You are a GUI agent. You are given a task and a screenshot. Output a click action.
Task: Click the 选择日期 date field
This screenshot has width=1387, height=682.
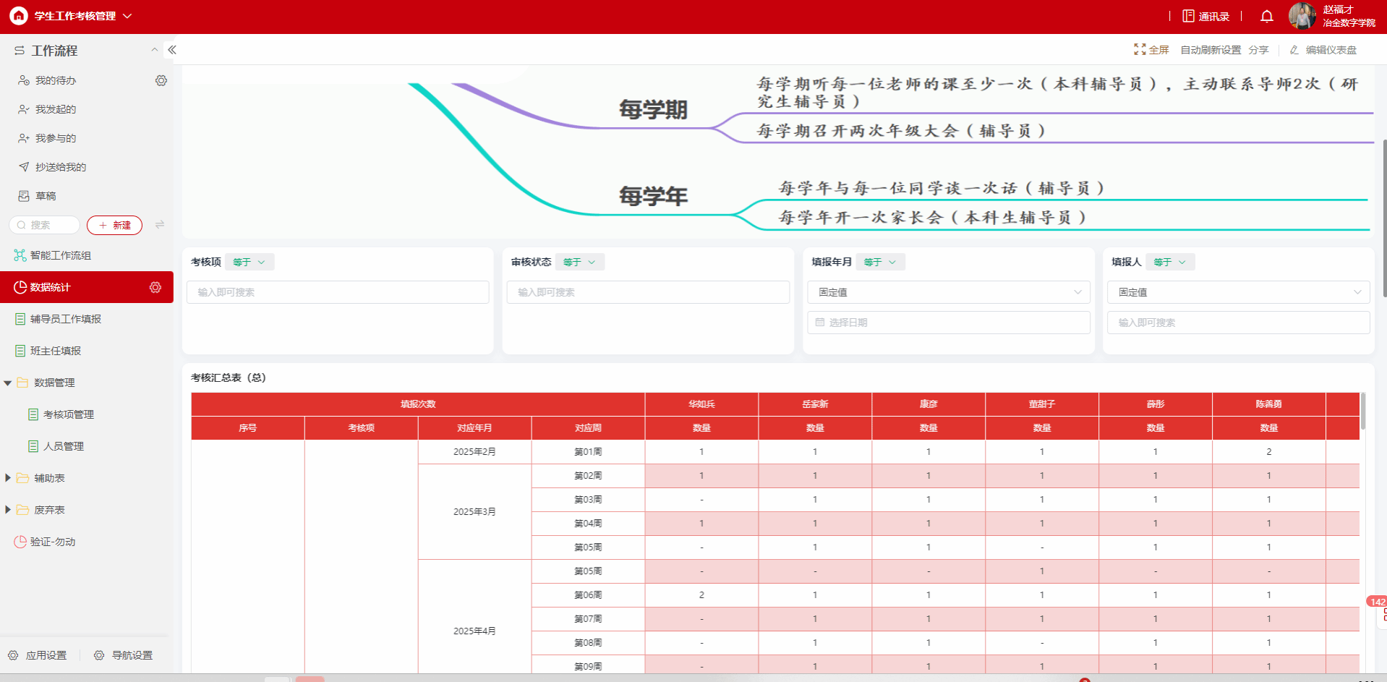click(948, 323)
